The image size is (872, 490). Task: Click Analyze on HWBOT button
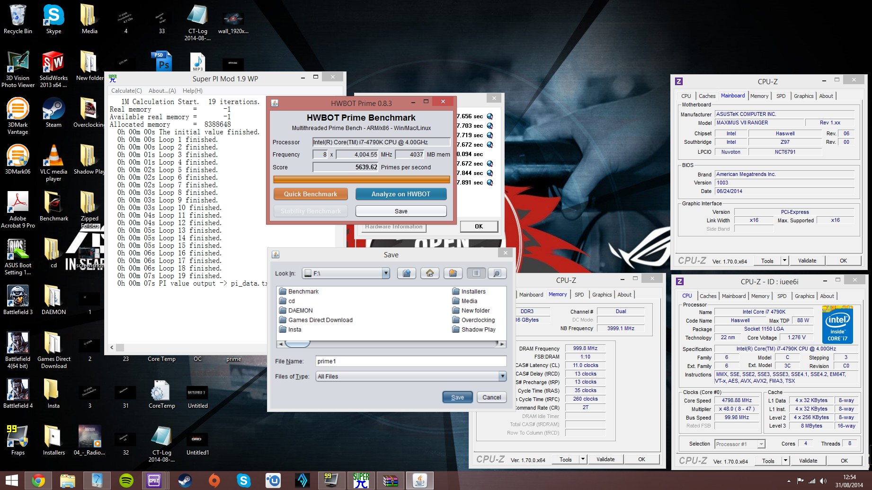coord(401,194)
